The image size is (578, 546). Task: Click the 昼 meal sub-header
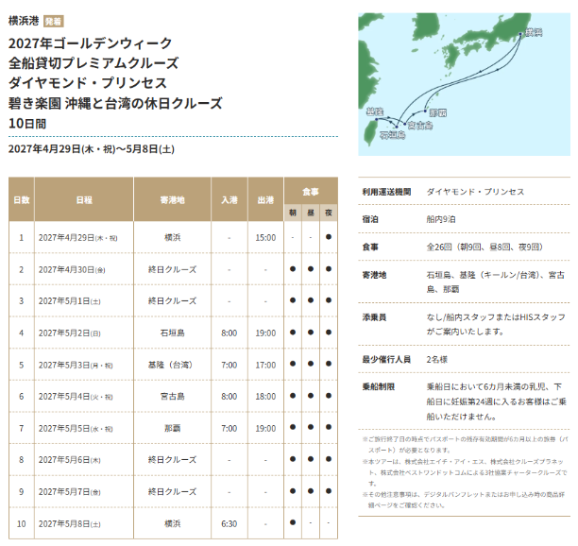(311, 213)
